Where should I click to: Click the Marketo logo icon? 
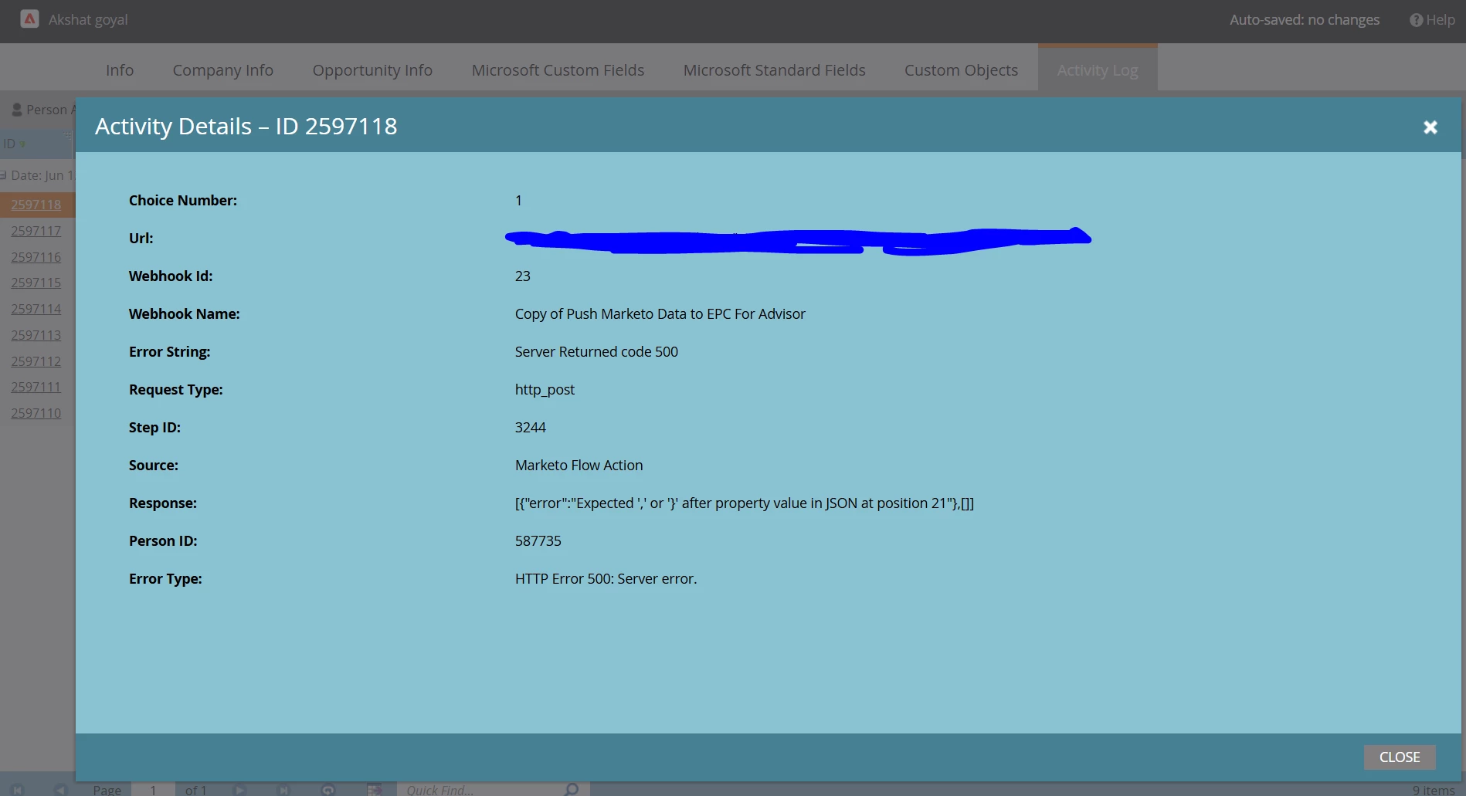tap(29, 19)
